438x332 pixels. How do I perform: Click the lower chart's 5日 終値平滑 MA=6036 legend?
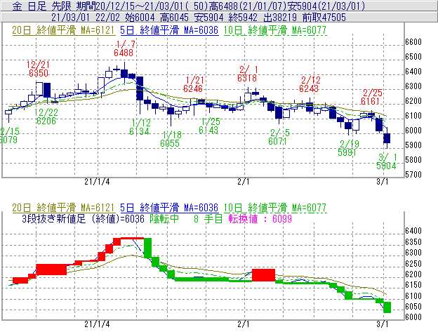[x=169, y=208]
